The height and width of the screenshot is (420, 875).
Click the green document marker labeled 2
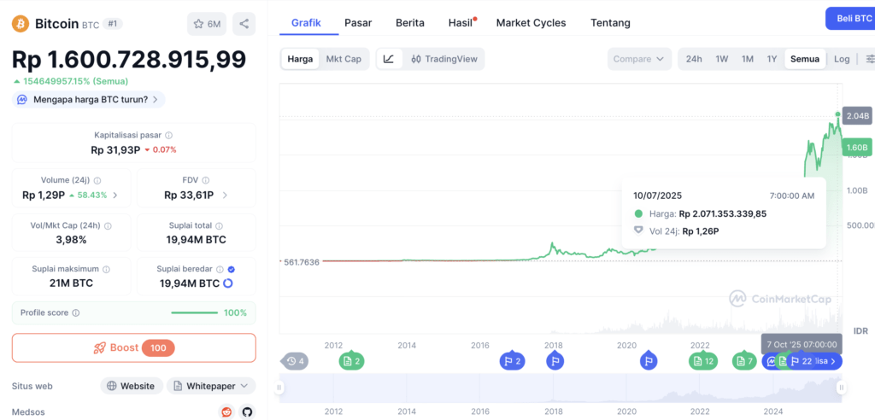[x=352, y=361]
